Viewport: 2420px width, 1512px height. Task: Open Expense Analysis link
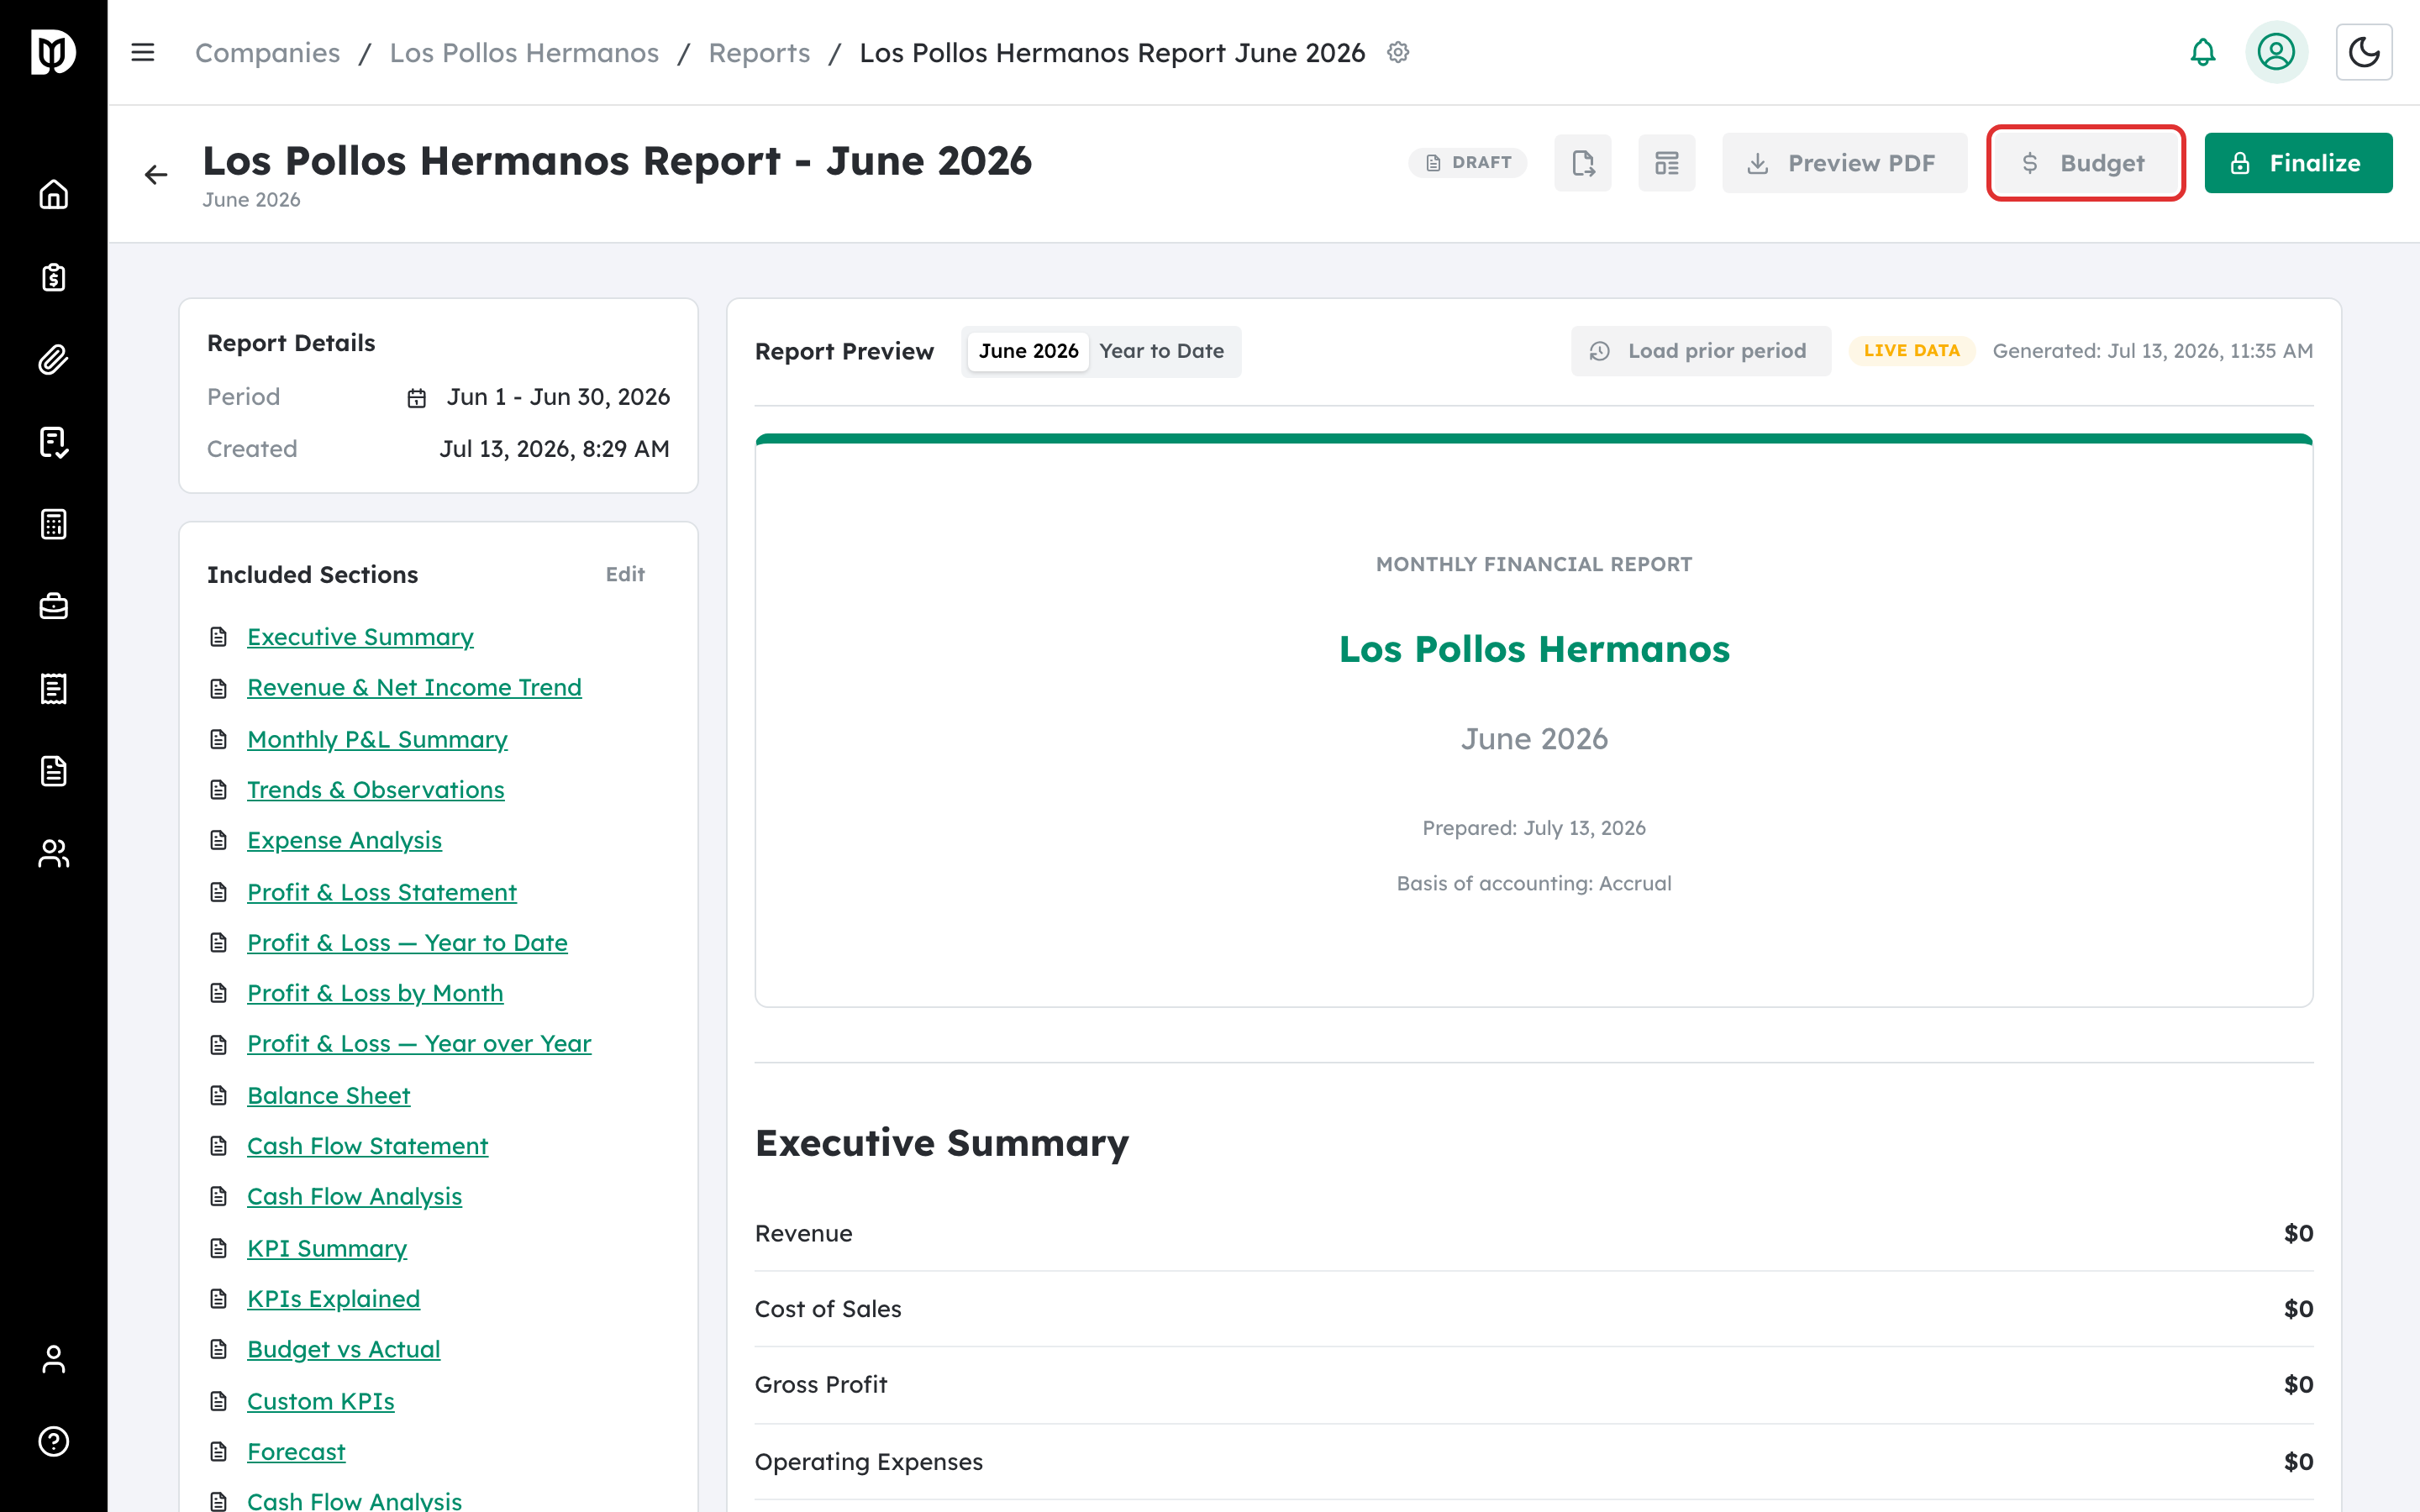click(344, 840)
